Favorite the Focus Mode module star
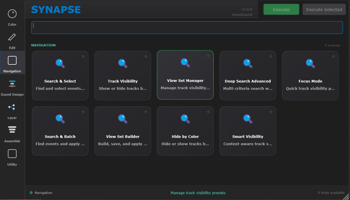Image resolution: width=350 pixels, height=200 pixels. (x=333, y=56)
